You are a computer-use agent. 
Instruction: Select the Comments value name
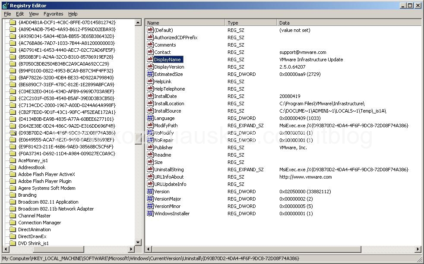pyautogui.click(x=165, y=45)
